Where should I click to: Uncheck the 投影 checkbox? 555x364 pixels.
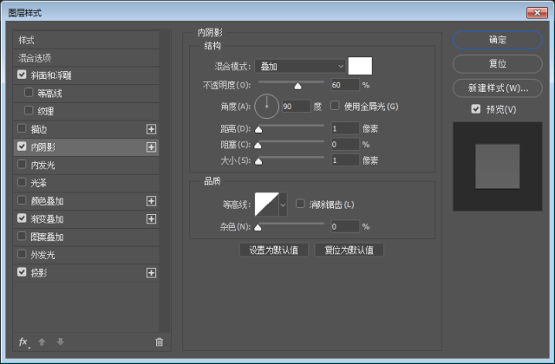coord(22,272)
